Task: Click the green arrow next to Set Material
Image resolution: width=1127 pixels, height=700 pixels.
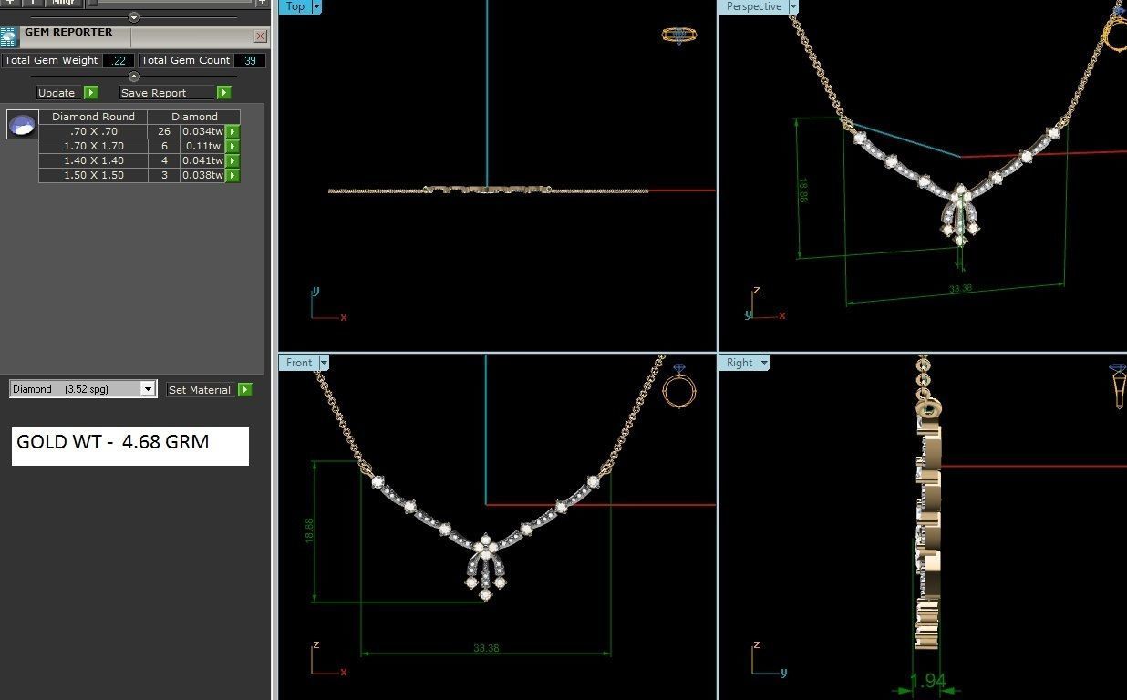Action: coord(244,389)
